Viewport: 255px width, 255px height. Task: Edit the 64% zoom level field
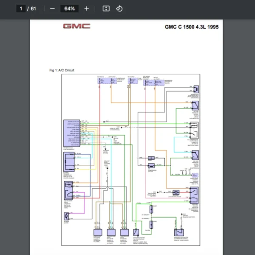(x=70, y=8)
